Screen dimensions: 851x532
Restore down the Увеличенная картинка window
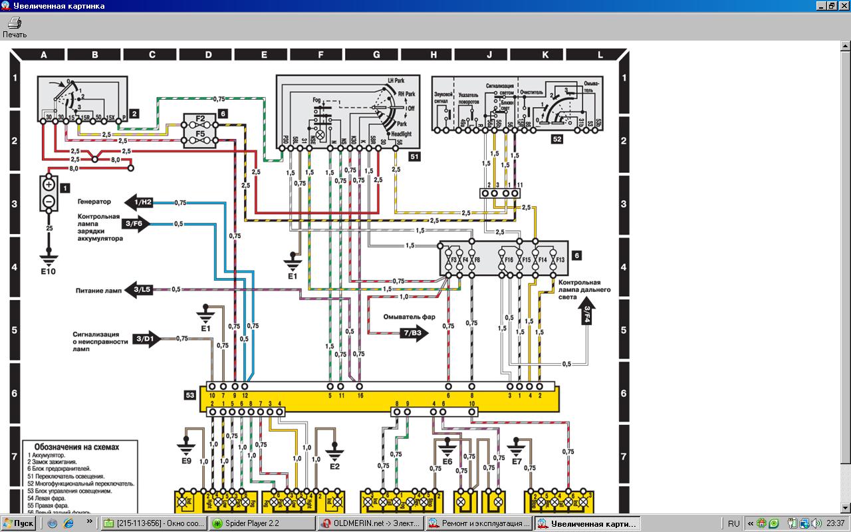click(830, 6)
